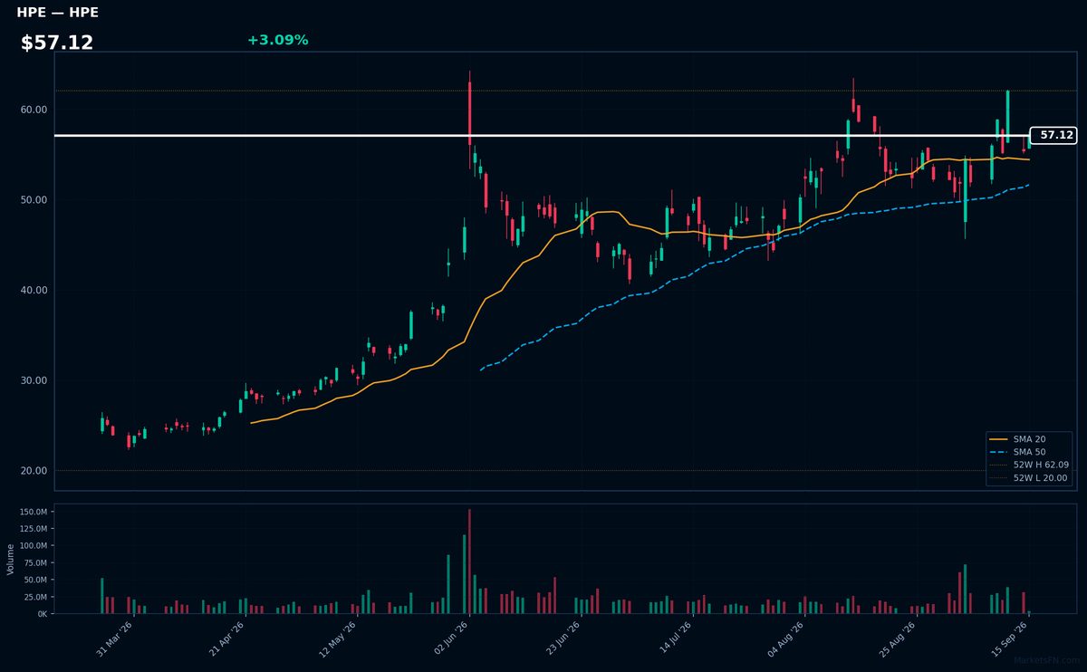Click the 50.00 price axis label
This screenshot has width=1087, height=672.
[34, 200]
